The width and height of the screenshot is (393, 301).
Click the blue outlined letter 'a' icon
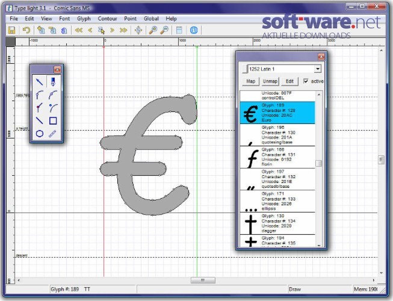click(64, 31)
